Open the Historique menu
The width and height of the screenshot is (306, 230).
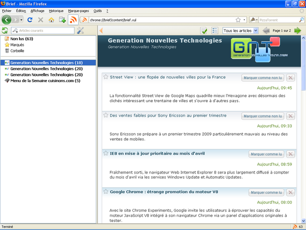[56, 11]
